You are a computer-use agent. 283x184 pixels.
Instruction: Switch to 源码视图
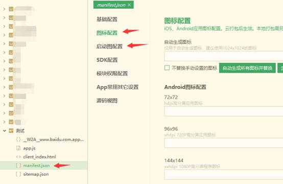click(x=107, y=100)
